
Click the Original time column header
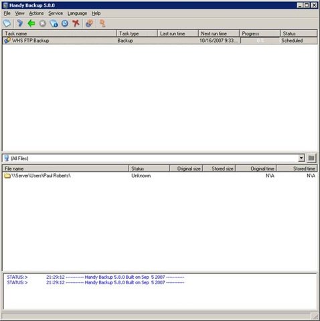pyautogui.click(x=256, y=169)
